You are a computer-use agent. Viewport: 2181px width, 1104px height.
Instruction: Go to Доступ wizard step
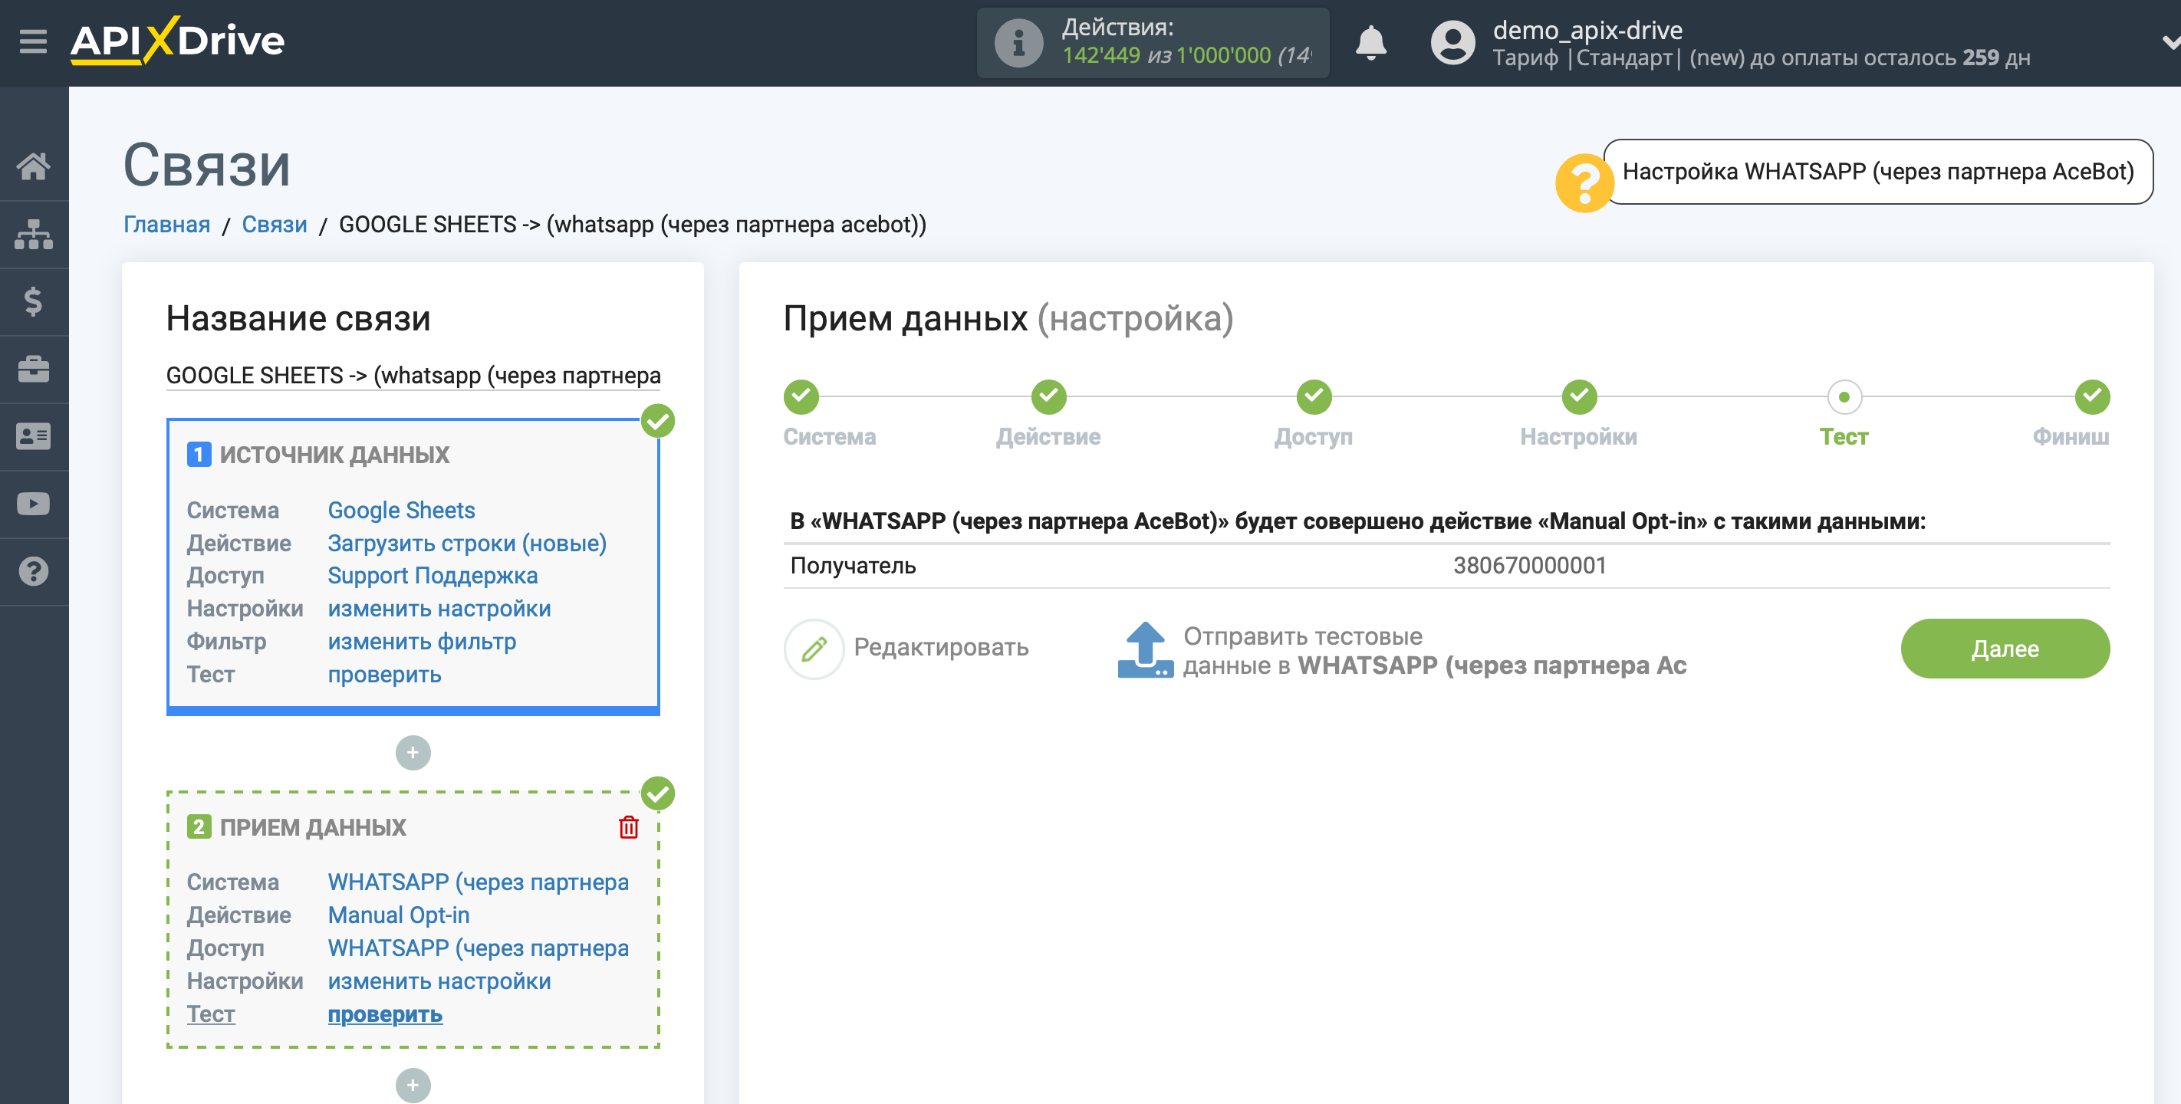[x=1314, y=397]
